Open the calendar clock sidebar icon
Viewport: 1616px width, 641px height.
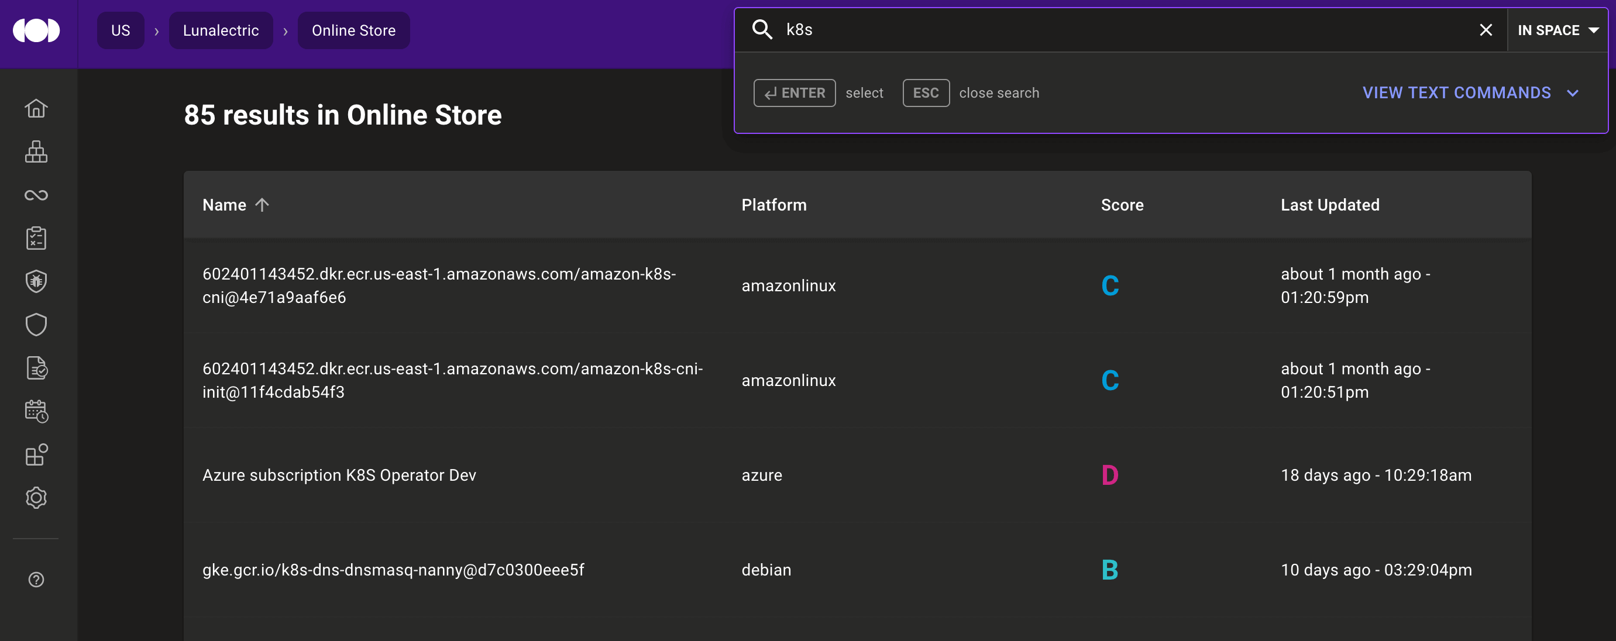36,411
